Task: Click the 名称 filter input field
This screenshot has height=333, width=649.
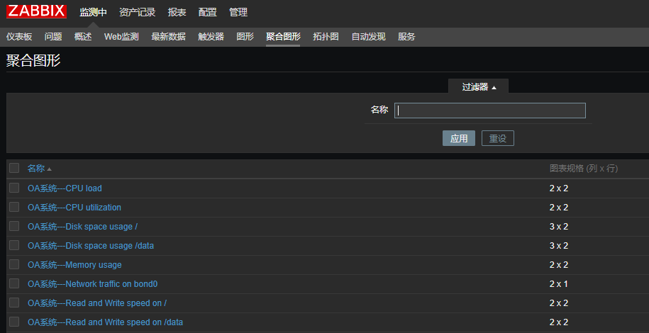Action: click(x=489, y=111)
